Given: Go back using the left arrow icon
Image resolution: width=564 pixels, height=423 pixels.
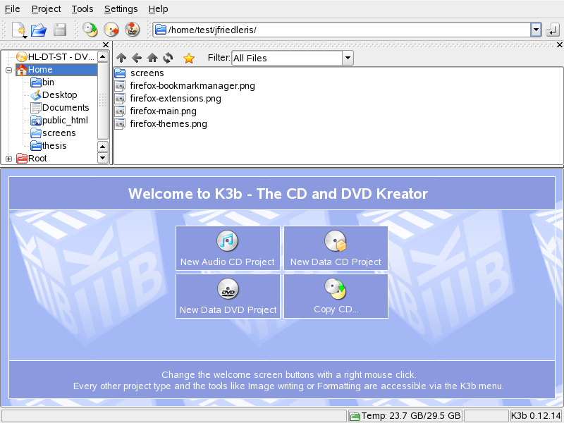Looking at the screenshot, I should (x=137, y=58).
